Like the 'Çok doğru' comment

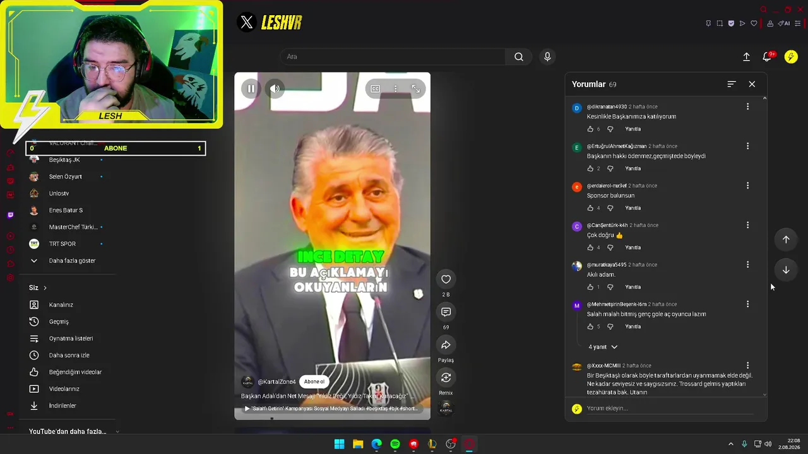click(590, 247)
